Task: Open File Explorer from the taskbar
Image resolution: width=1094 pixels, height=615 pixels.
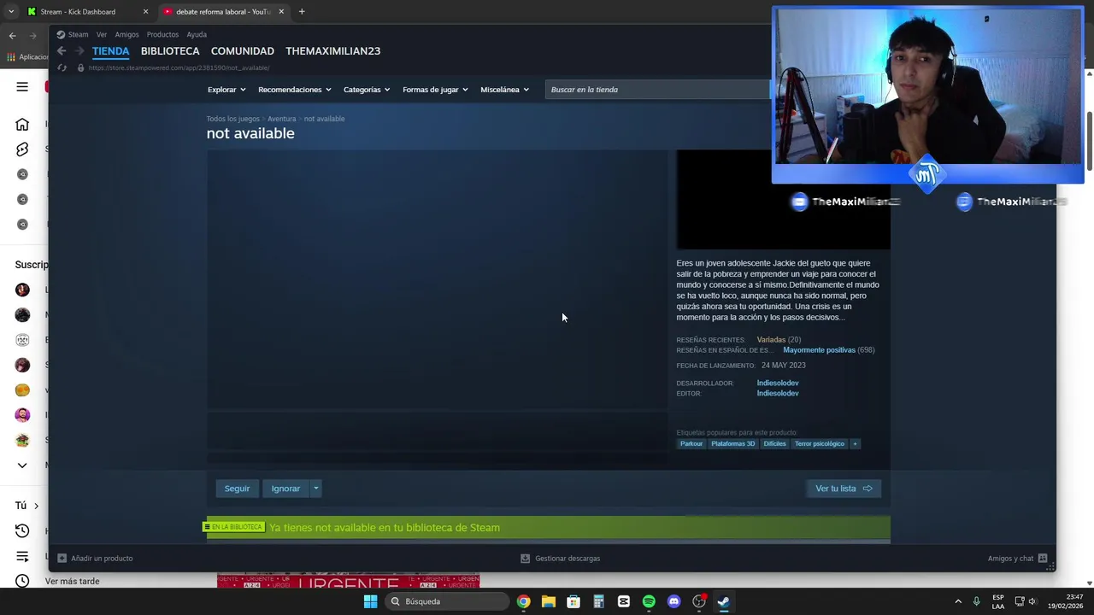Action: [x=548, y=601]
